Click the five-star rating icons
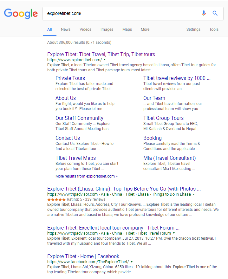This screenshot has width=228, height=279. (56, 199)
